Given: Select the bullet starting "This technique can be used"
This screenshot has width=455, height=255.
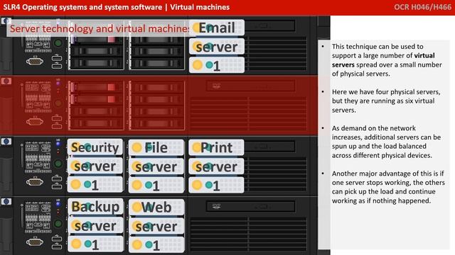Looking at the screenshot, I should (x=387, y=59).
